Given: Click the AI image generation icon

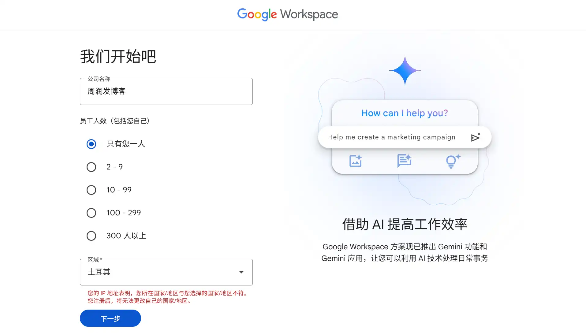Looking at the screenshot, I should (x=356, y=161).
